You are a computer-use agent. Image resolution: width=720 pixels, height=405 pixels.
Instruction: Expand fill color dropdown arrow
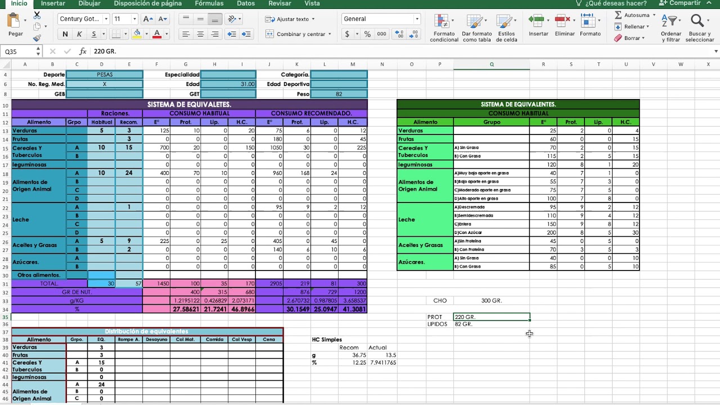pos(146,34)
